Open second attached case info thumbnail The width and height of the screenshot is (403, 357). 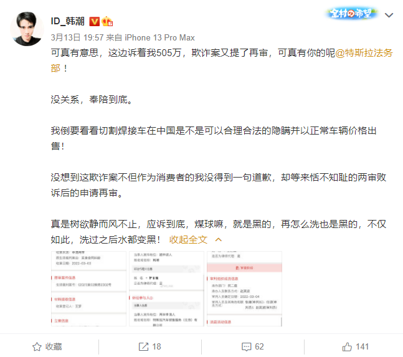(166, 288)
